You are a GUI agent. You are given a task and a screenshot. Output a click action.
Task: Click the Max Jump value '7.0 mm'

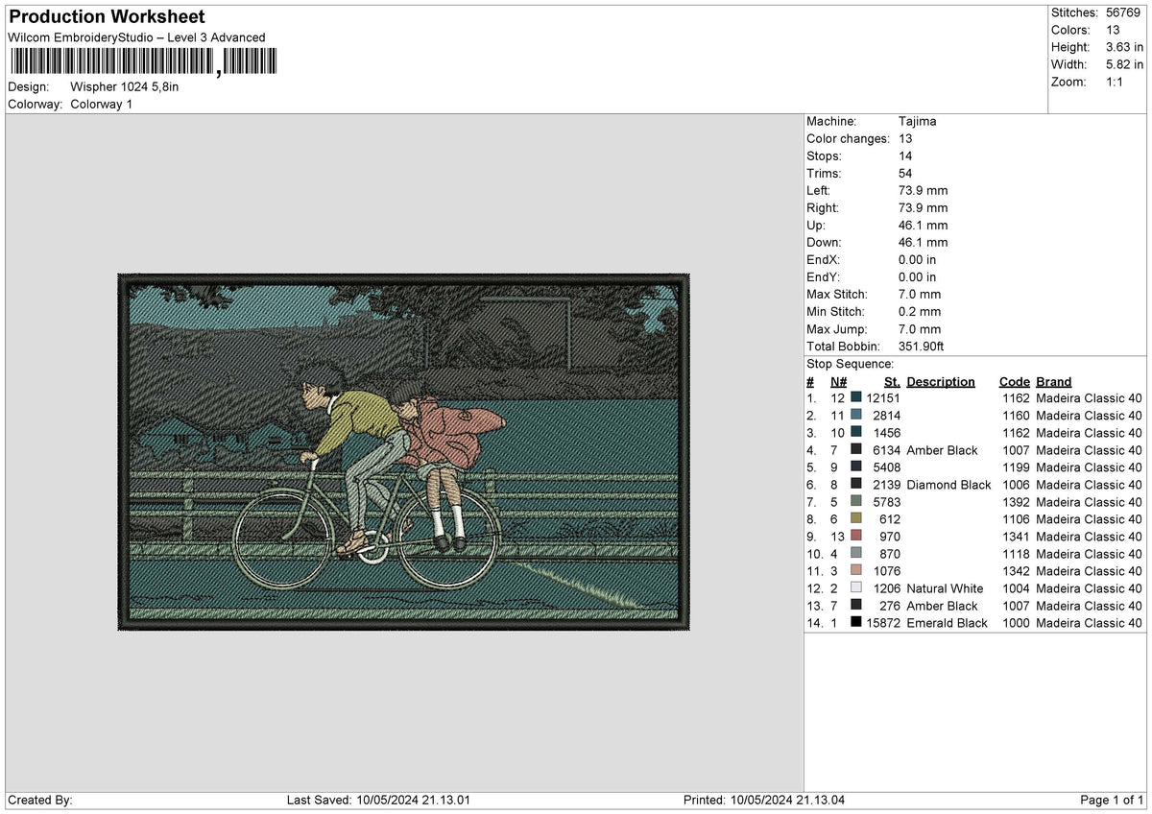click(920, 328)
